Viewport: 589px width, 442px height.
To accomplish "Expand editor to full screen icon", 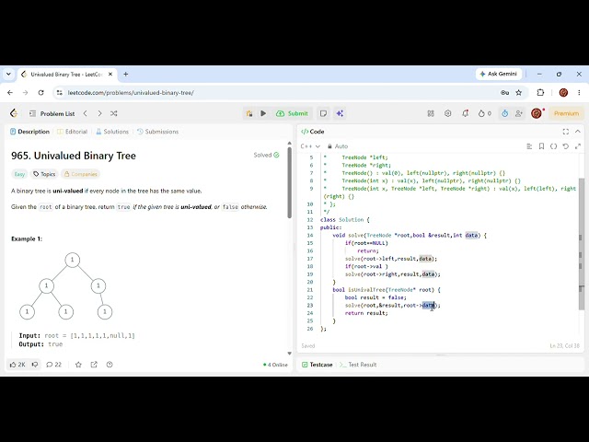I will coord(578,146).
